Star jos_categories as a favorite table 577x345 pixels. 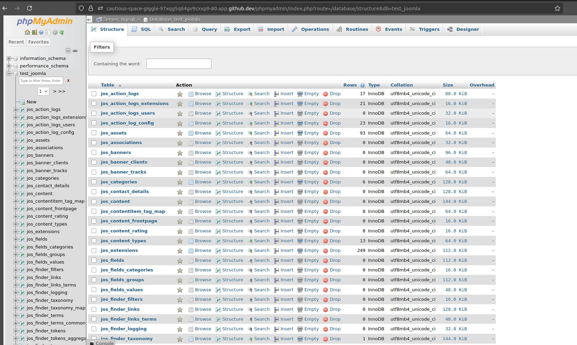180,182
